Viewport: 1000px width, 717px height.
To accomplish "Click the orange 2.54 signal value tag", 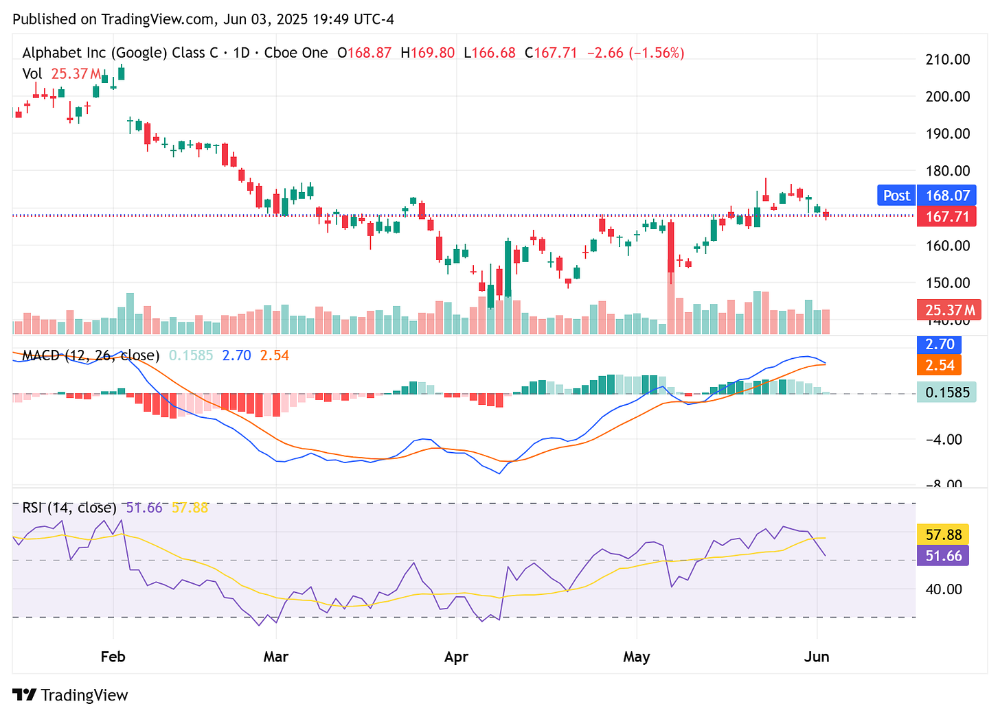I will pyautogui.click(x=938, y=365).
